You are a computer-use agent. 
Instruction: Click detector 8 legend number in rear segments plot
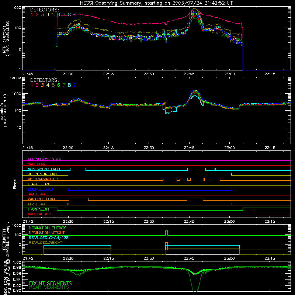coord(69,85)
